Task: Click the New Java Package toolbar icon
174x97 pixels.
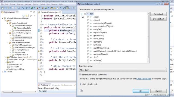Action: point(43,8)
